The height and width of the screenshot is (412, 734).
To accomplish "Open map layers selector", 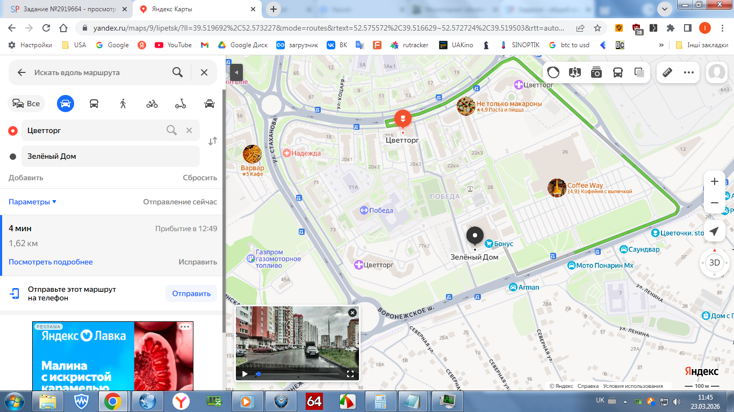I will [639, 72].
